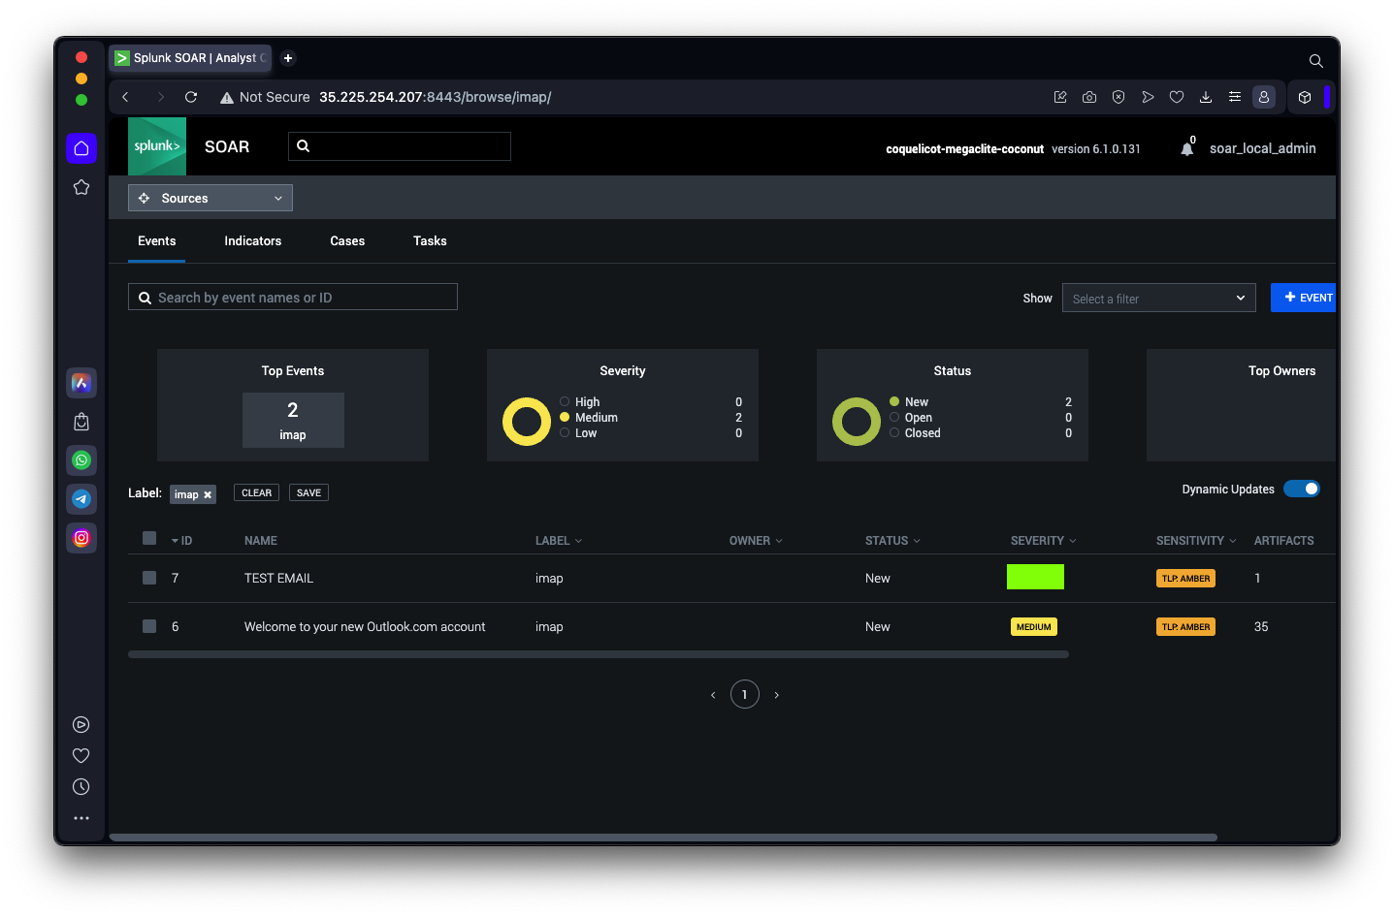Switch to the Indicators tab
Screen dimensions: 1394x917
[x=252, y=241]
